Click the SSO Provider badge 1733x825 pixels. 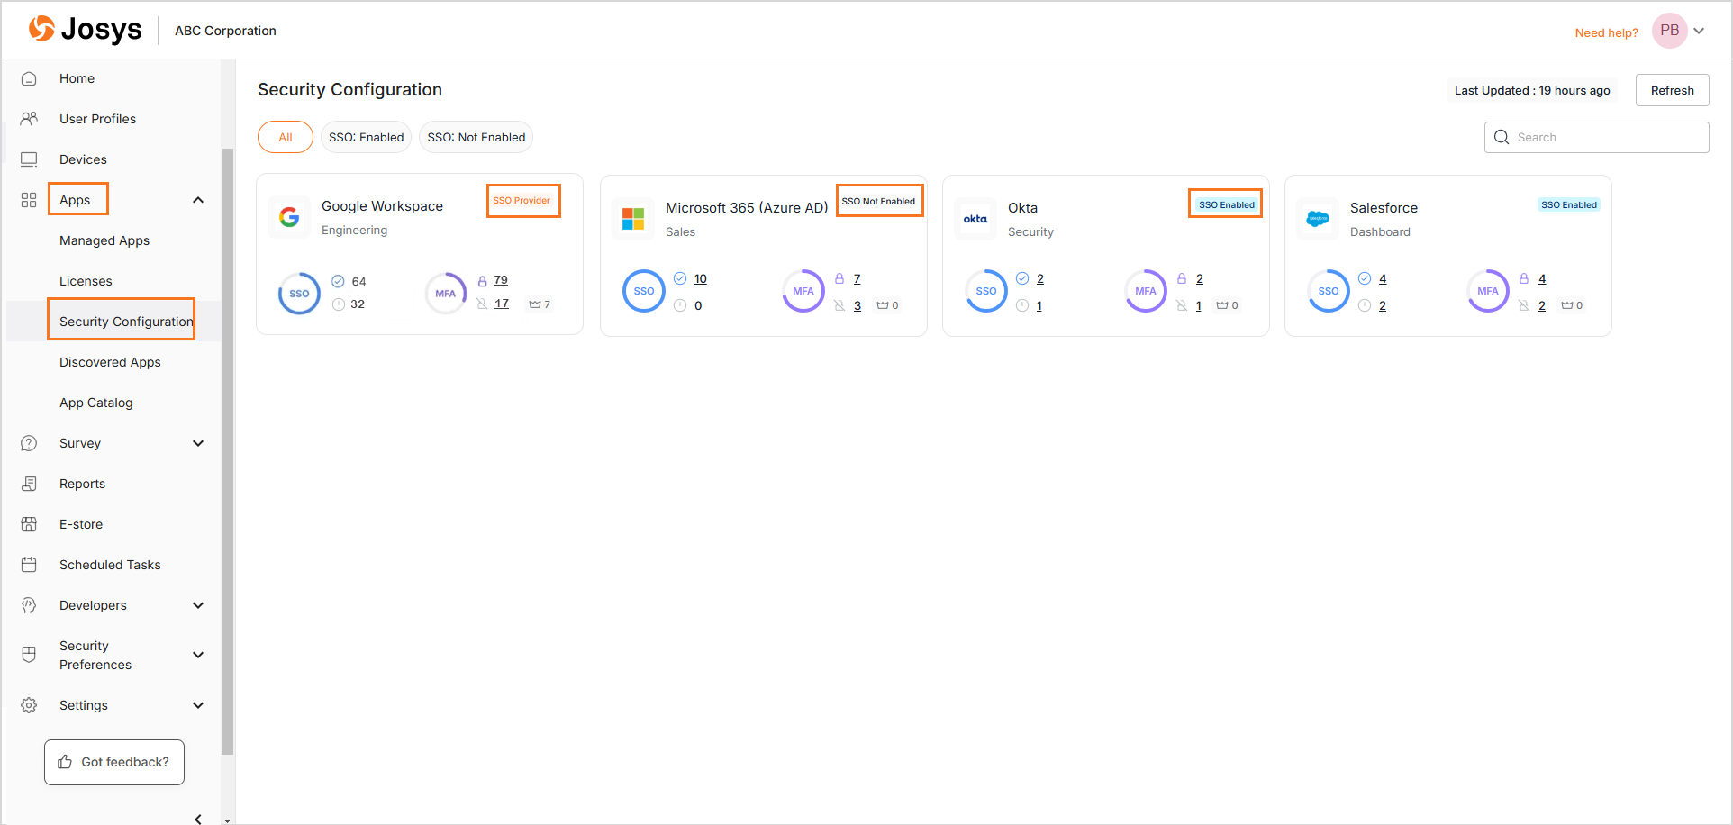point(522,200)
